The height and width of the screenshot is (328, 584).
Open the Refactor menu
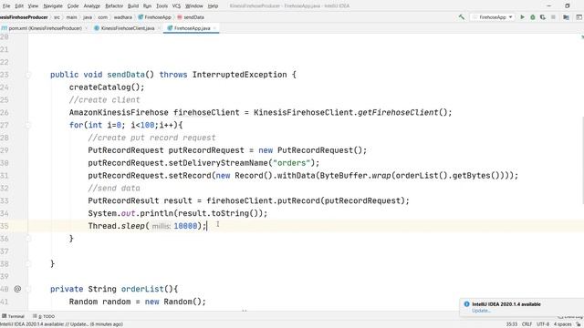114,6
